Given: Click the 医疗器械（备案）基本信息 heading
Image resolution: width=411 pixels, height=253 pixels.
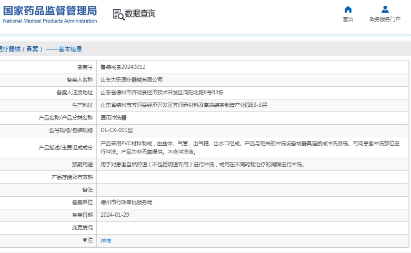Looking at the screenshot, I should (41, 49).
